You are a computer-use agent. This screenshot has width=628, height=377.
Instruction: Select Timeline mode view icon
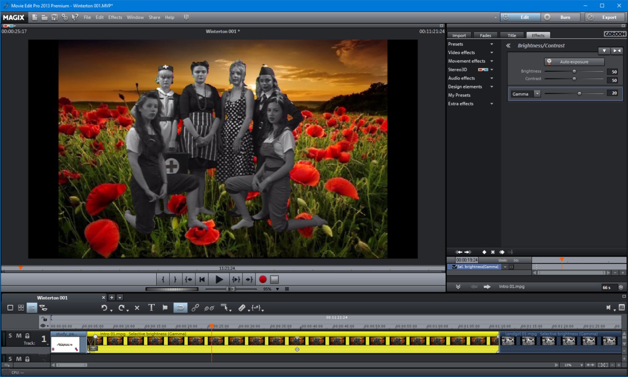coord(32,308)
